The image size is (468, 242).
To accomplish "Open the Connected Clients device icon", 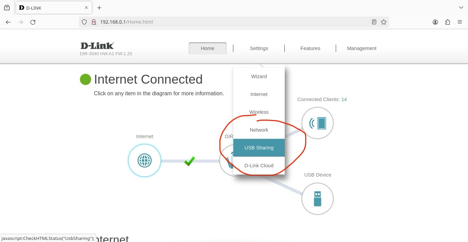I will point(318,123).
